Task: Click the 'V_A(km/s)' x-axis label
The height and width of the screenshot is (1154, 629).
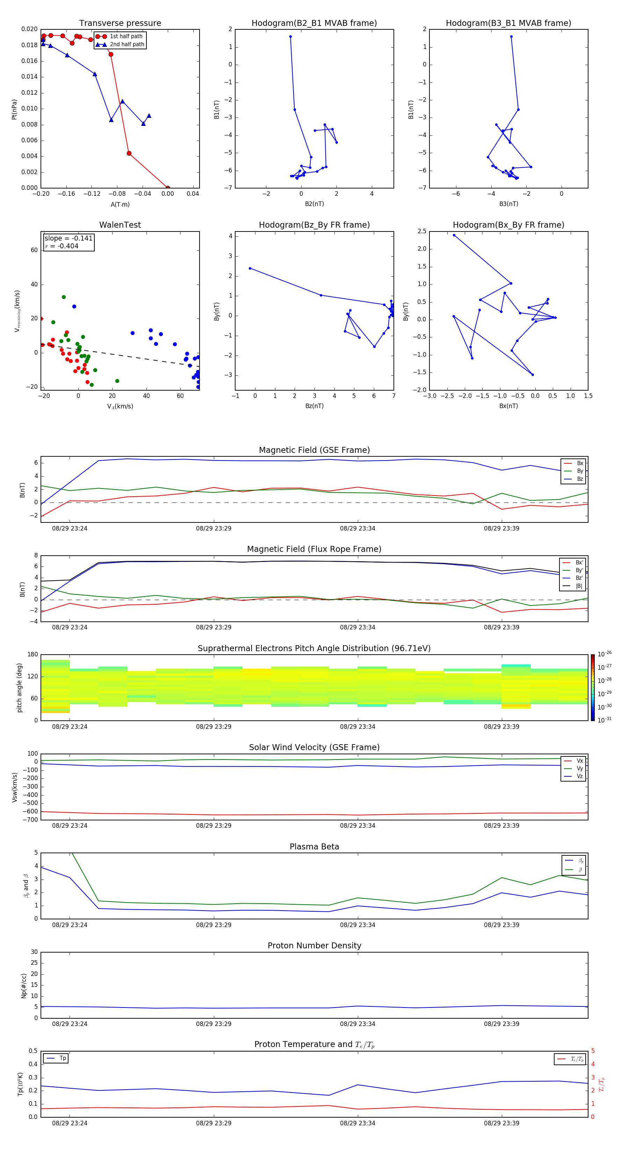Action: point(120,406)
